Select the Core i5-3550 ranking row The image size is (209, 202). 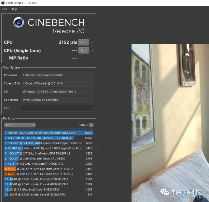coord(49,190)
